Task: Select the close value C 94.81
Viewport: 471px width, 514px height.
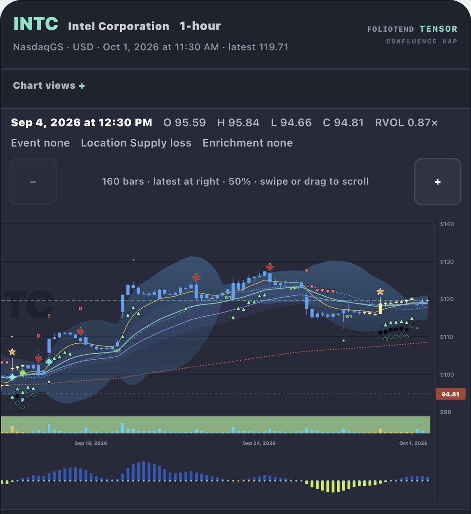Action: coord(343,123)
